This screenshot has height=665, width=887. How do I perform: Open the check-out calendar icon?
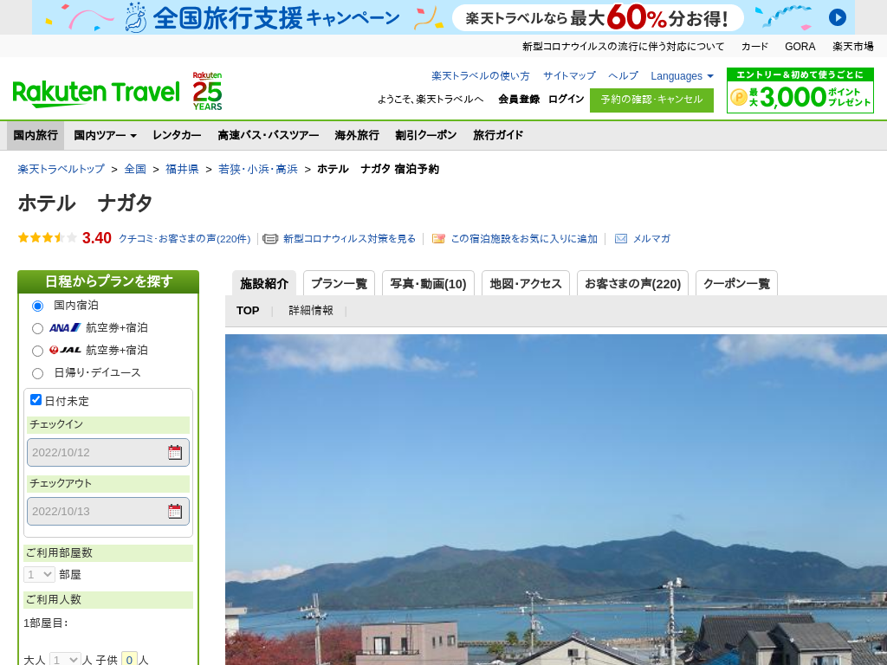click(x=175, y=511)
